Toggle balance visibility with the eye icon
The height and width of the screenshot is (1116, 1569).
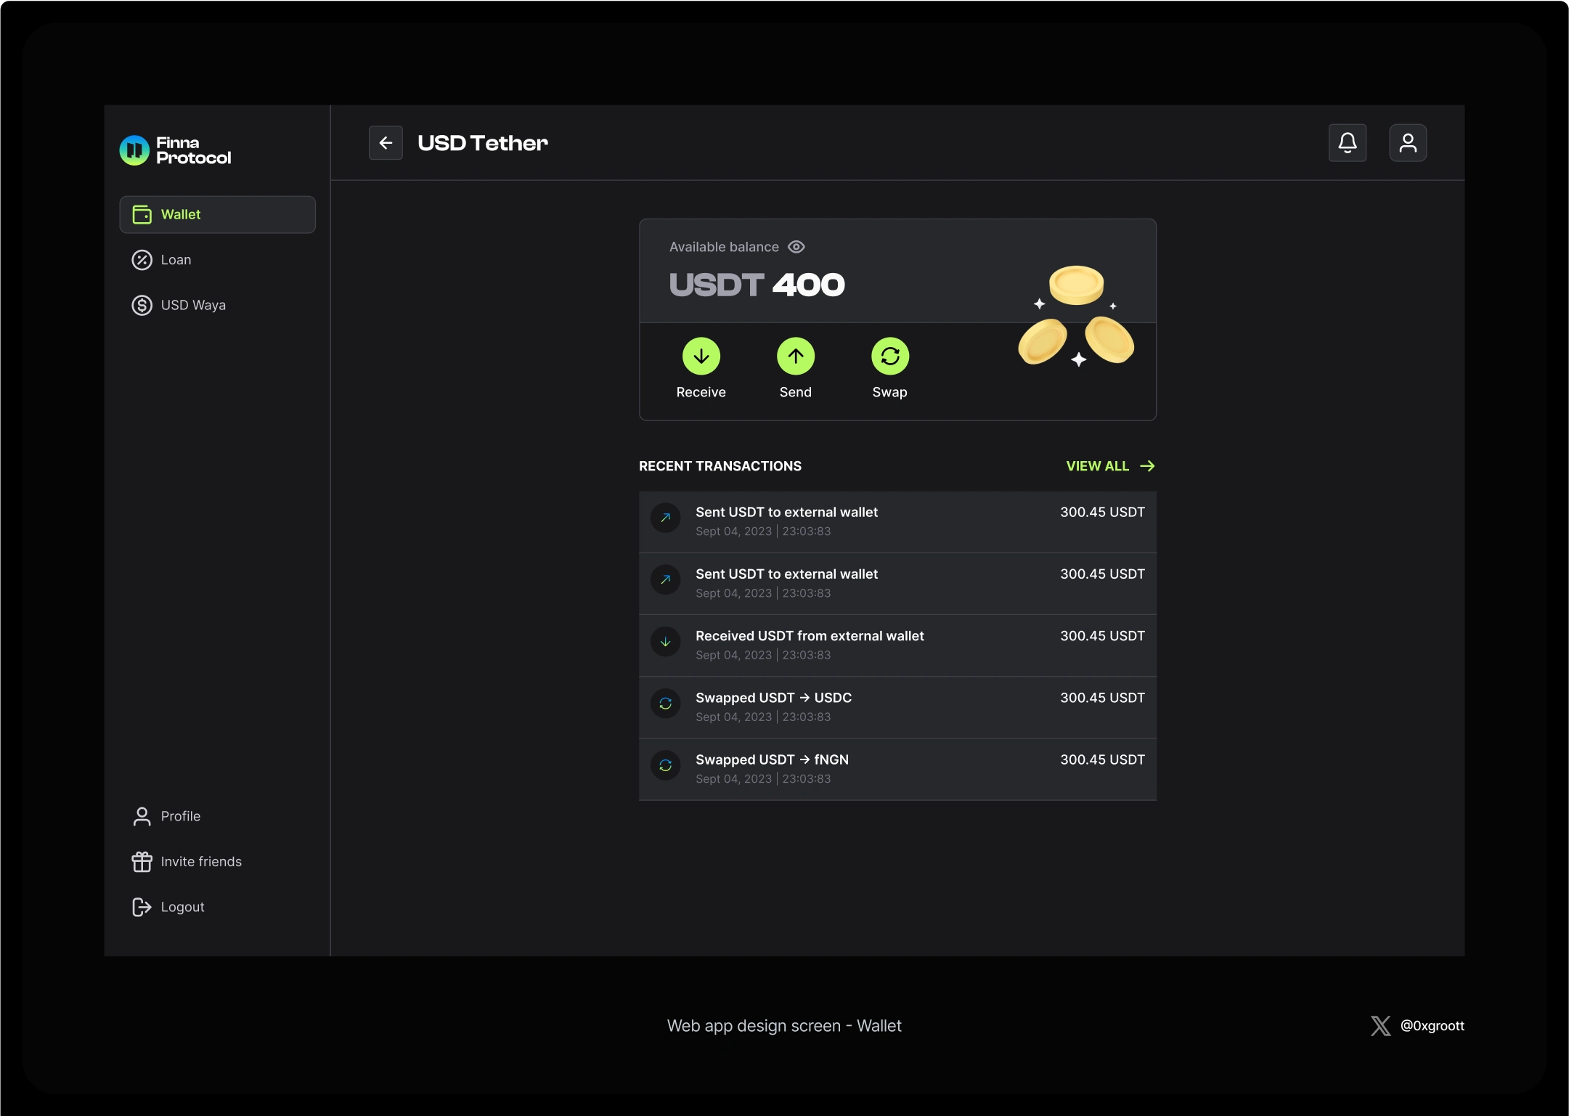796,247
